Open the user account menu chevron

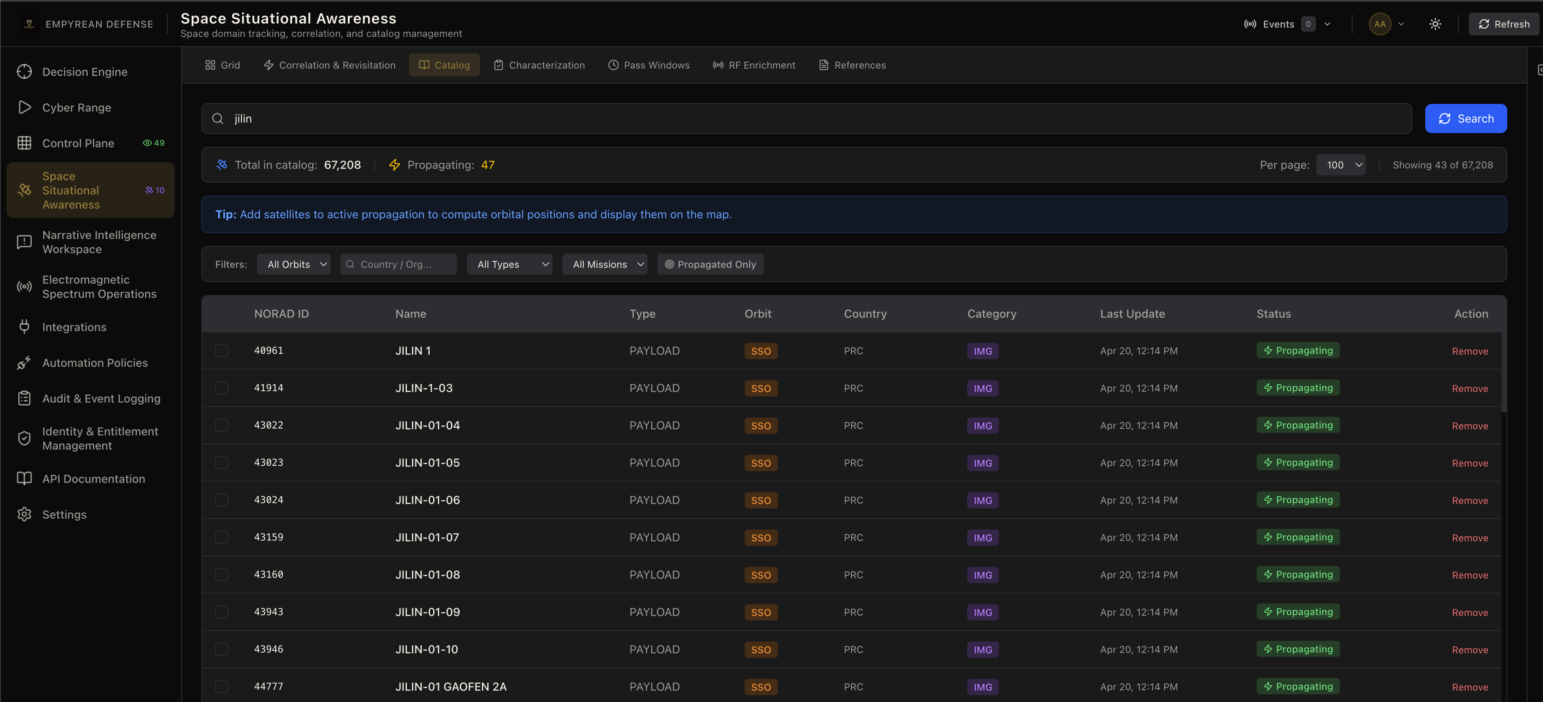pos(1401,24)
